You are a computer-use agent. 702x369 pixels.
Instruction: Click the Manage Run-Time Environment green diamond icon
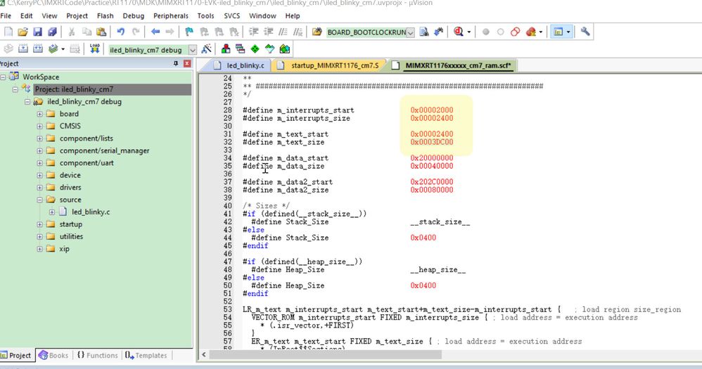coord(255,48)
